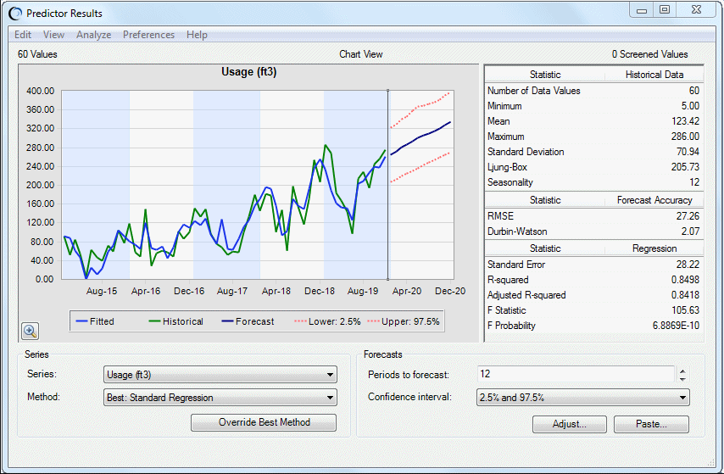Viewport: 724px width, 474px height.
Task: Click the Forecast Accuracy column header
Action: 654,200
